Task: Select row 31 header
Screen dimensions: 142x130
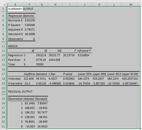Action: tap(3, 126)
